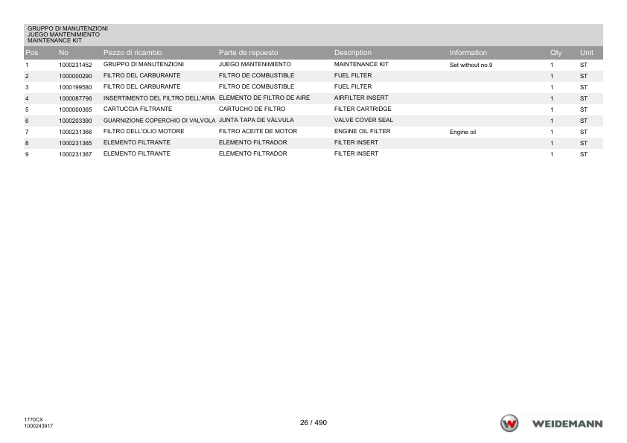This screenshot has height=443, width=627.
Task: Click the Pezzo di ricambio column header
Action: (x=133, y=52)
